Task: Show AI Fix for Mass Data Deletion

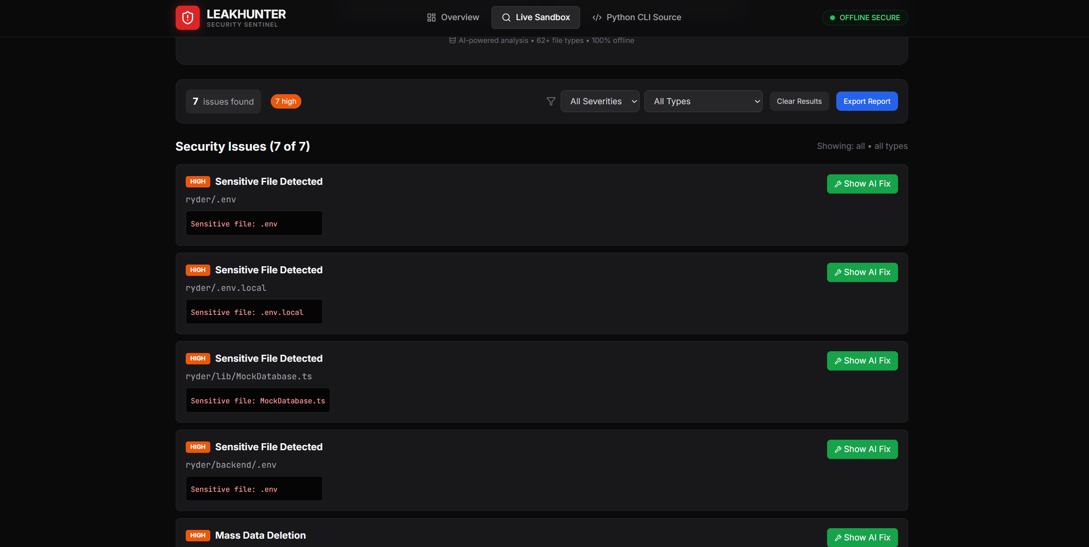Action: (863, 537)
